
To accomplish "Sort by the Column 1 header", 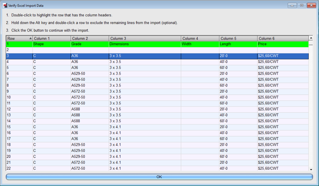I will click(51, 38).
